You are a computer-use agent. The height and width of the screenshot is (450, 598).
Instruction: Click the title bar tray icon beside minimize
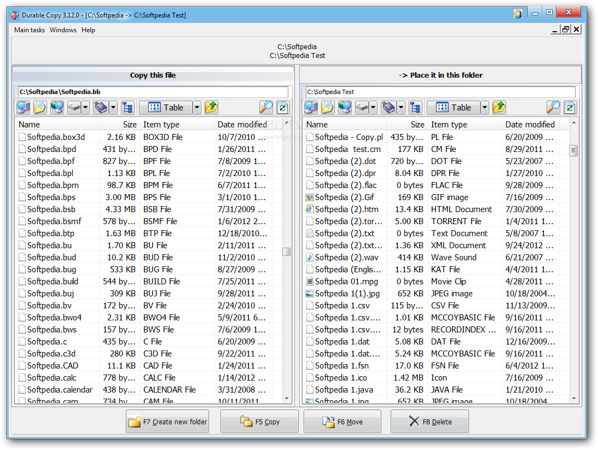coord(518,14)
